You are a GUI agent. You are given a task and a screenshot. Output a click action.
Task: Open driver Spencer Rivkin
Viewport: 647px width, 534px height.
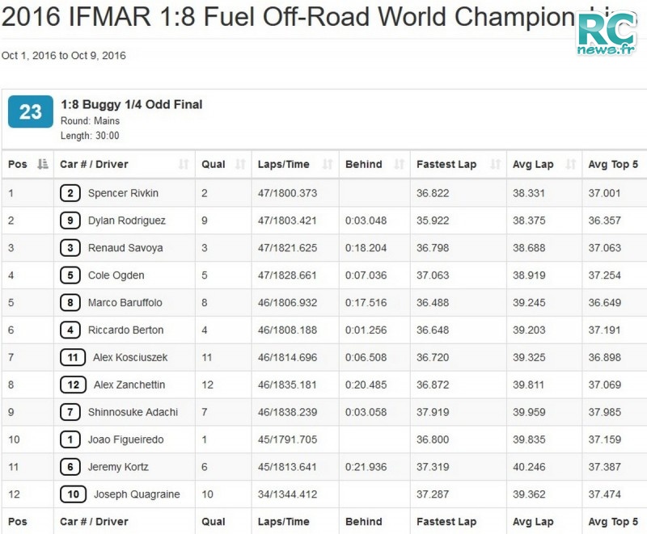(123, 193)
